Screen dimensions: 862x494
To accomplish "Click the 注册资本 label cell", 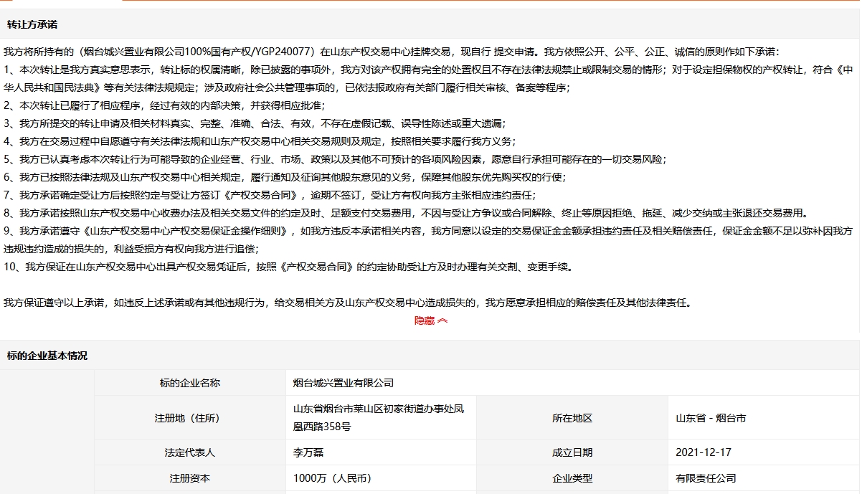I will tap(190, 478).
